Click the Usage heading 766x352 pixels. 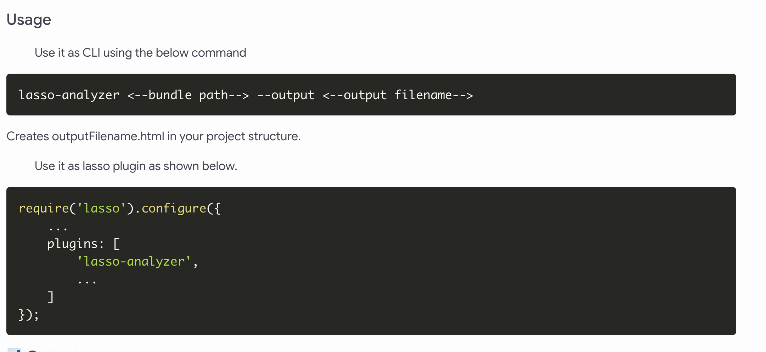(29, 20)
